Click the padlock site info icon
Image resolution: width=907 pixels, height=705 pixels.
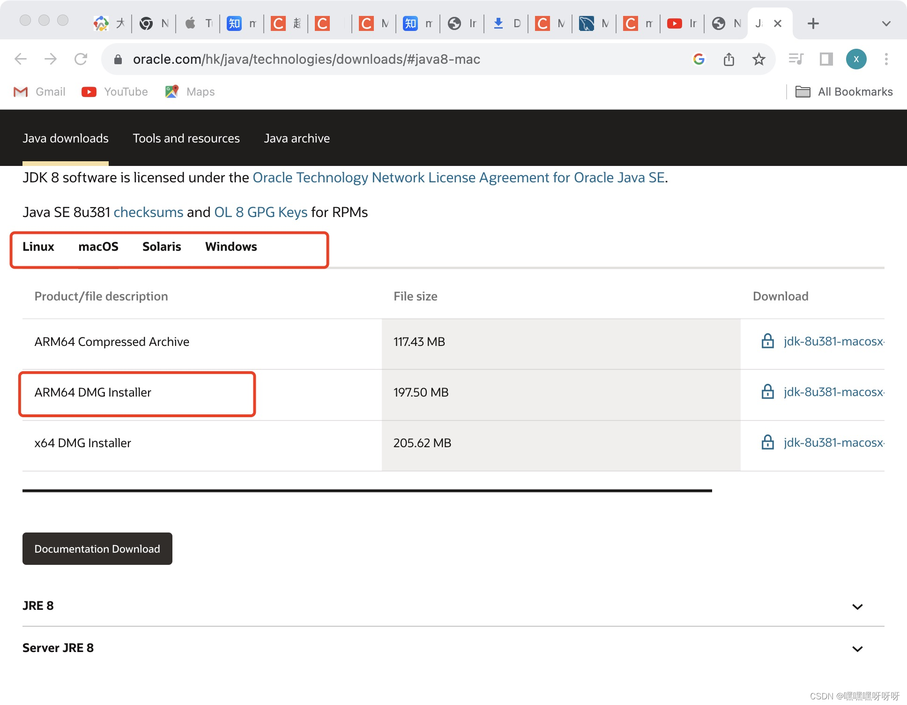[118, 59]
